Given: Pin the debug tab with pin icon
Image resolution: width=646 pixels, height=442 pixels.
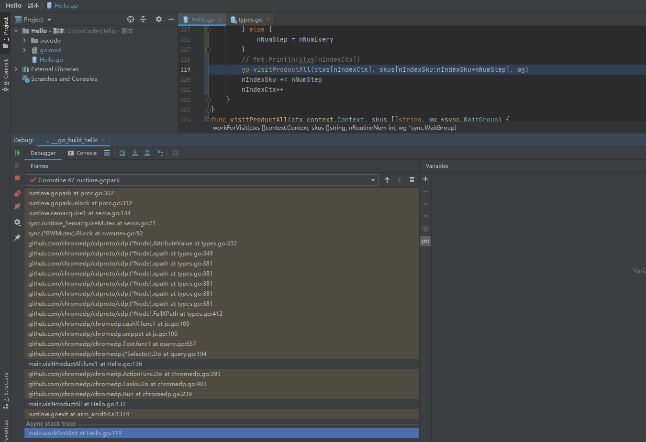Looking at the screenshot, I should [x=17, y=238].
